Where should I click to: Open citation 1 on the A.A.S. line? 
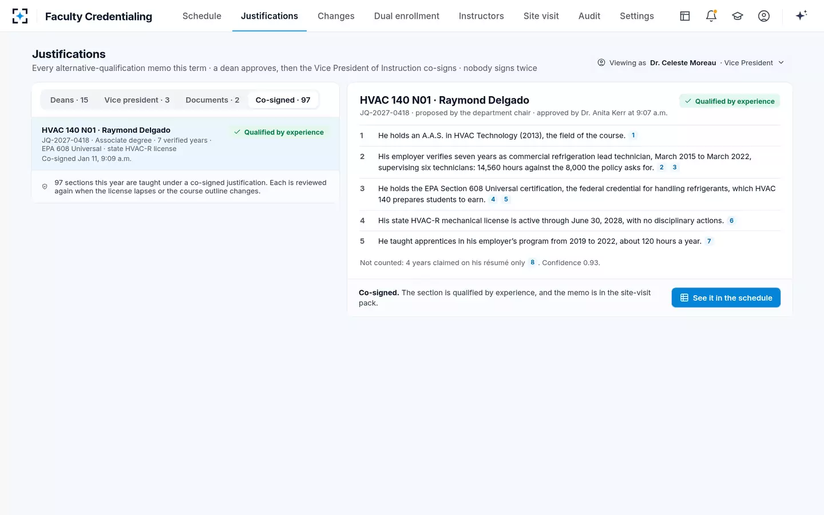click(x=633, y=136)
